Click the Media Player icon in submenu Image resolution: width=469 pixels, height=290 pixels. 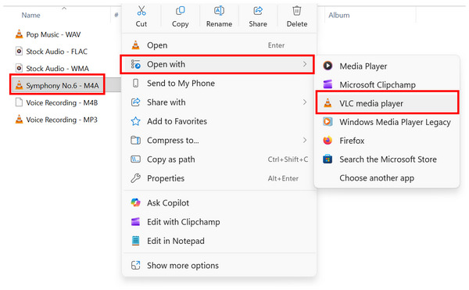pyautogui.click(x=328, y=66)
